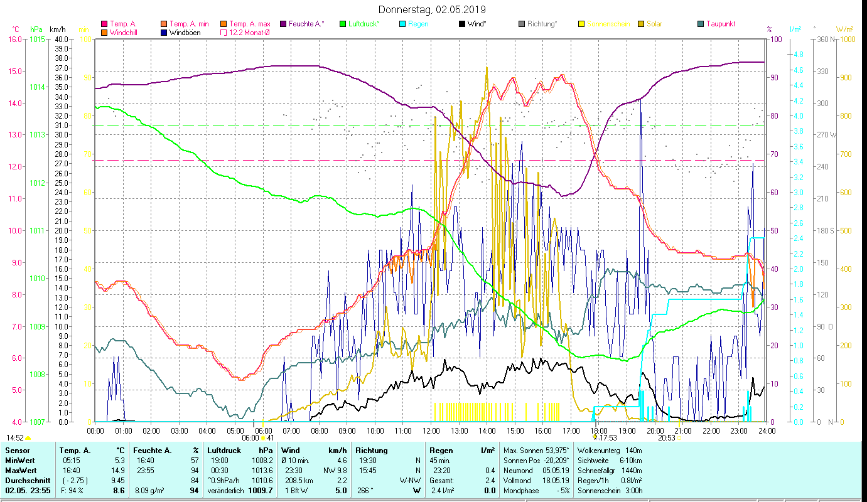Click the Mondphase - 5% entry

click(536, 491)
